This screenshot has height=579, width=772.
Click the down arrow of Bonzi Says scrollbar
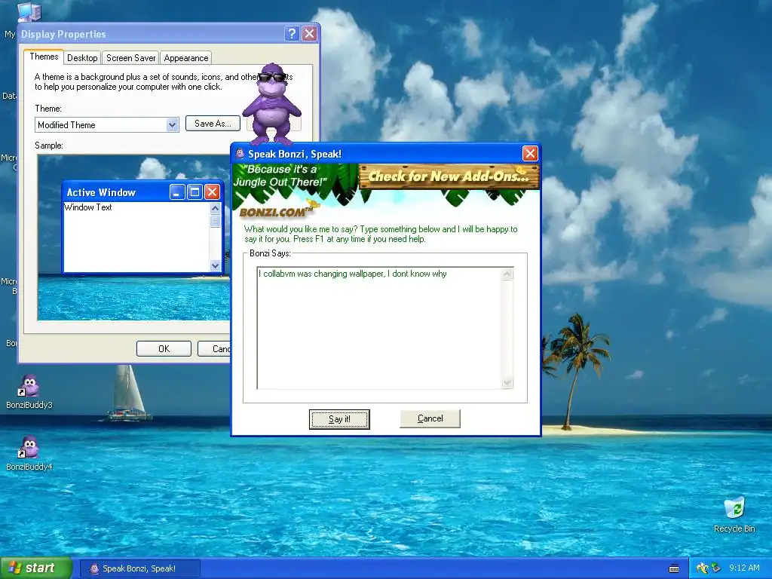(x=507, y=382)
